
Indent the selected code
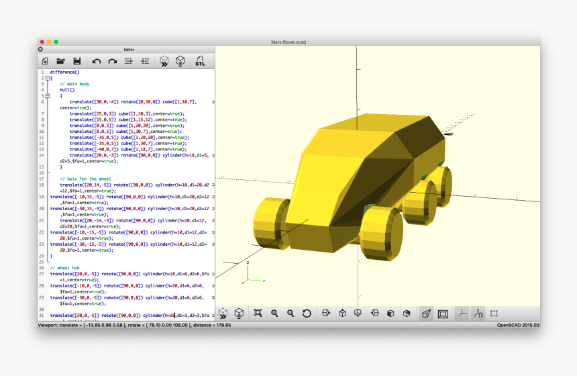click(x=145, y=61)
